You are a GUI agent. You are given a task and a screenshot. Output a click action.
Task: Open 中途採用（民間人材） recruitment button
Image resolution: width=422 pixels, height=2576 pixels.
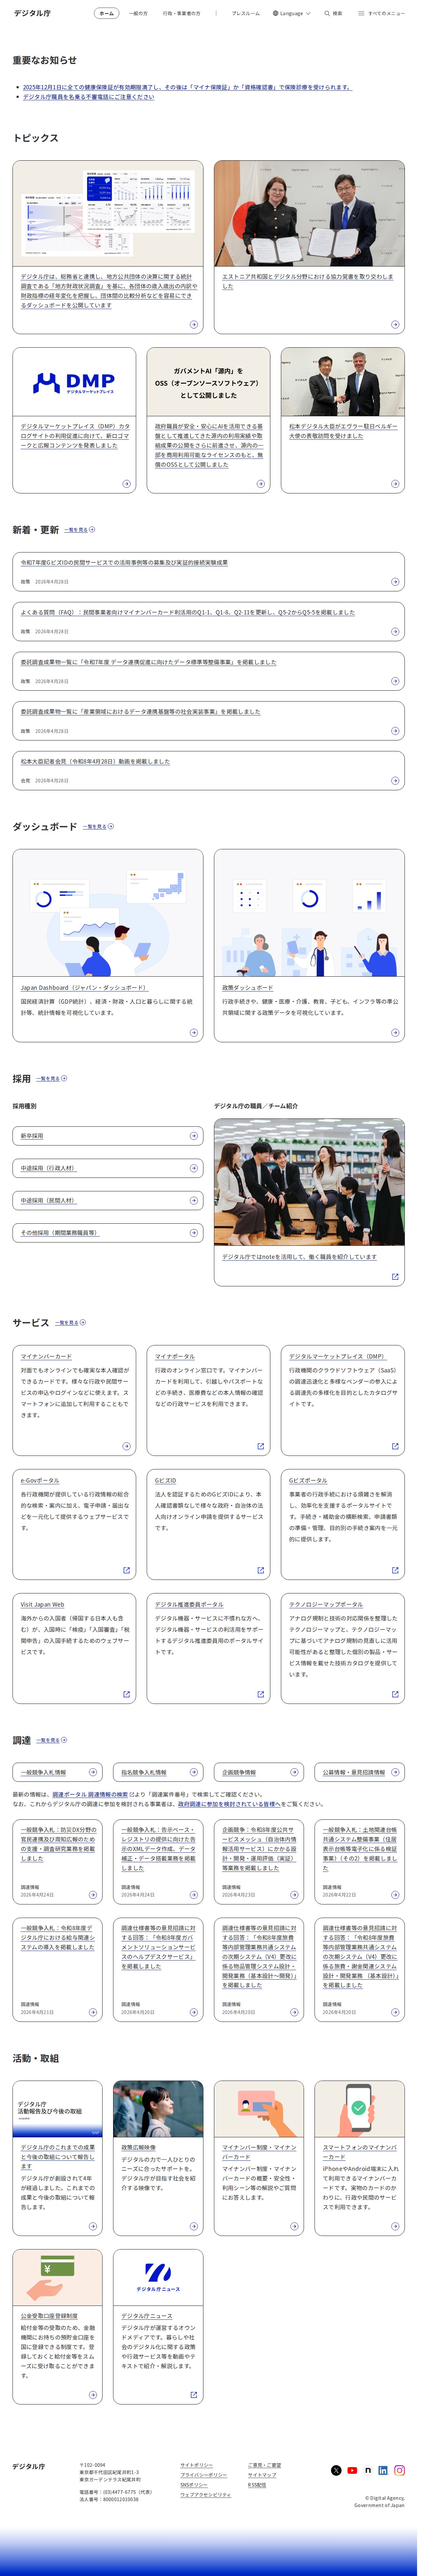point(108,1200)
